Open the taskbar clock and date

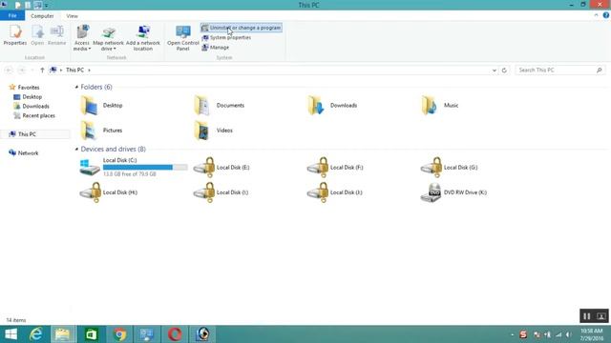pyautogui.click(x=592, y=334)
